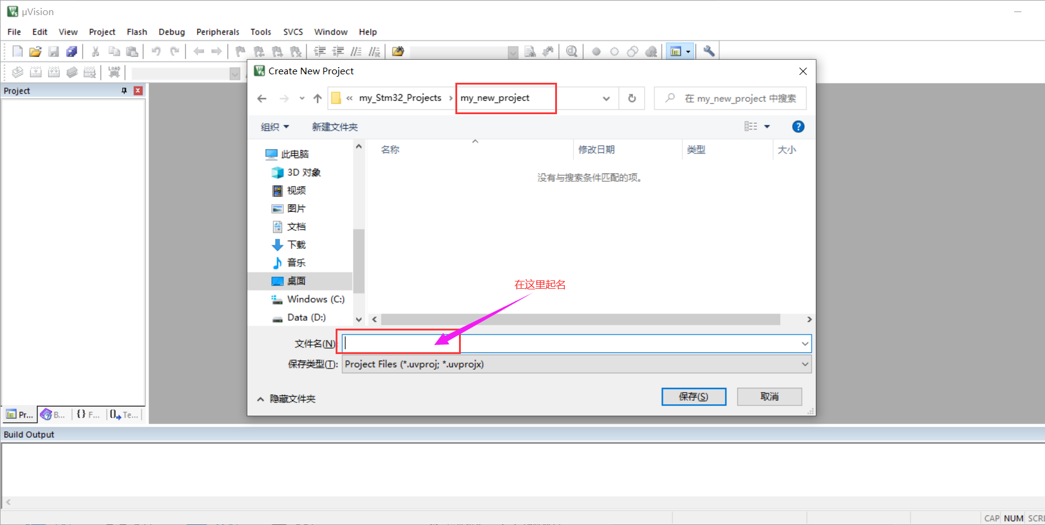Click the Copy toolbar icon

click(x=114, y=51)
